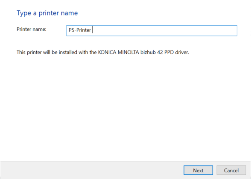This screenshot has height=180, width=251.
Task: Click the word 'printer' in the heading
Action: pos(49,13)
